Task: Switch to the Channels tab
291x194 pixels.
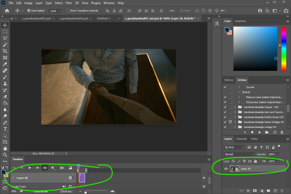Action: (x=241, y=139)
